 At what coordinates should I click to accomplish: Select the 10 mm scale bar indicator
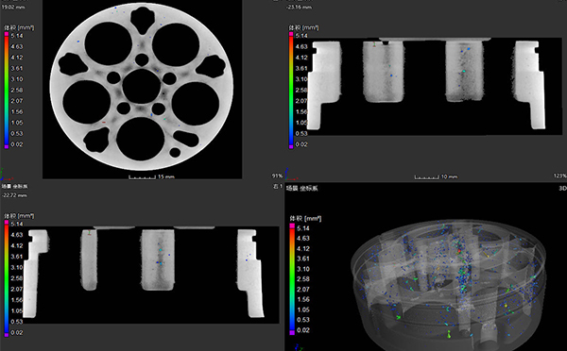point(436,177)
